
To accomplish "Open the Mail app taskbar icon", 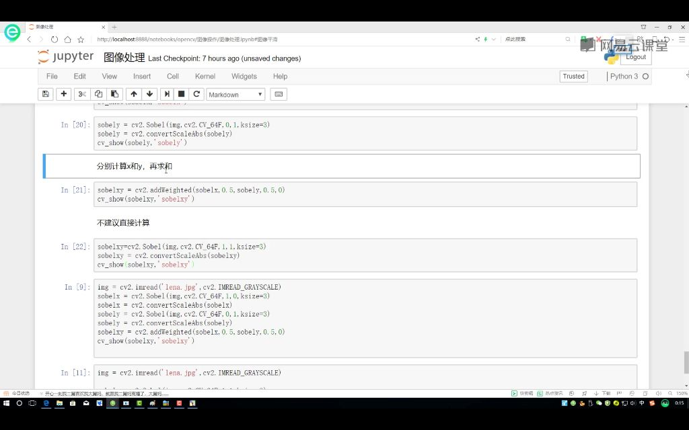I will (86, 403).
